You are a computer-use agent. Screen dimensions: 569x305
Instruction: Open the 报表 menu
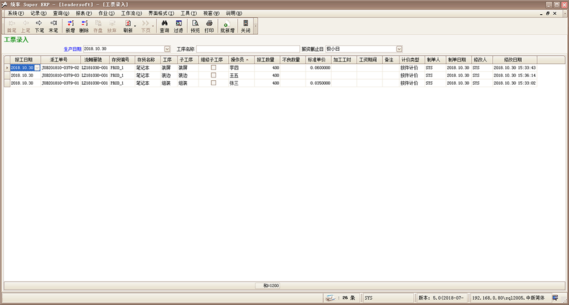tap(84, 13)
